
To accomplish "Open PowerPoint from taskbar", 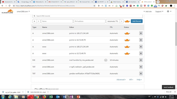I will [x=78, y=97].
